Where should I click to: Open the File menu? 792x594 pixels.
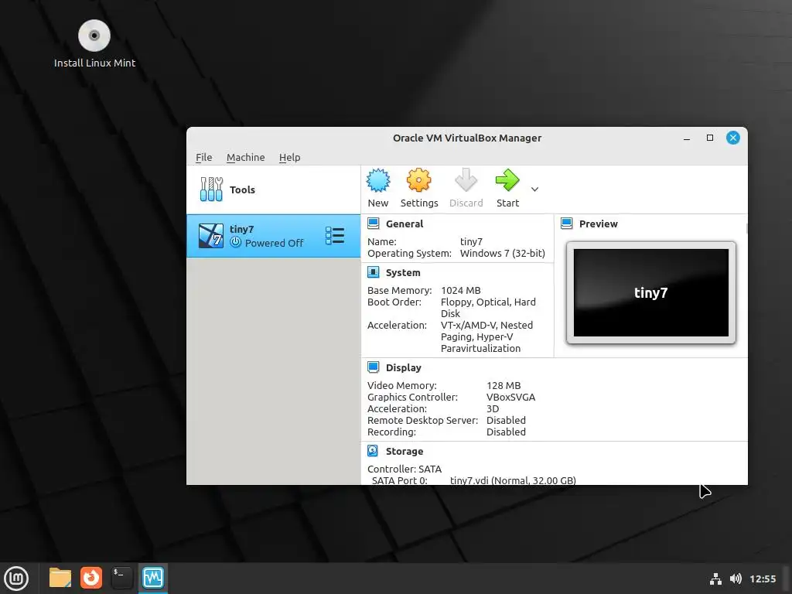[203, 157]
